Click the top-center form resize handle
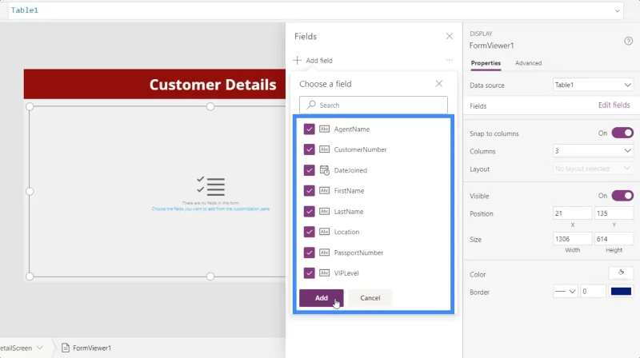 [210, 106]
